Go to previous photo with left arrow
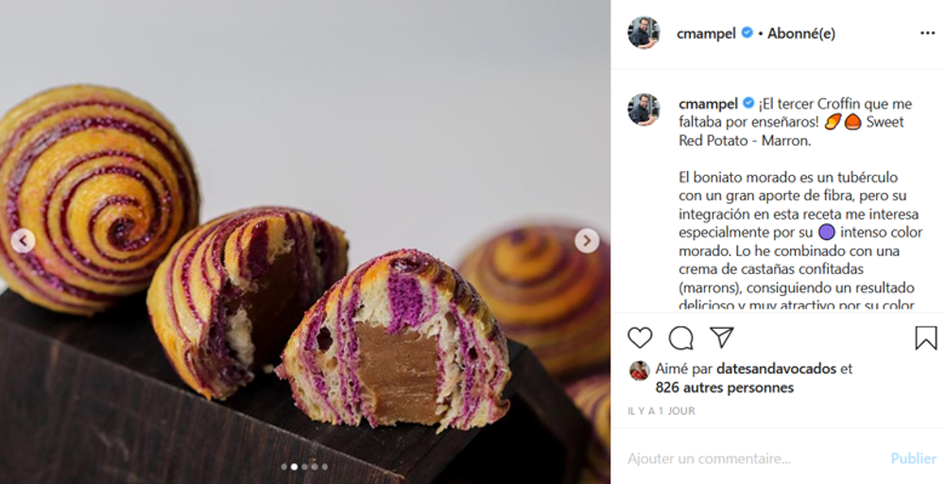 (23, 241)
